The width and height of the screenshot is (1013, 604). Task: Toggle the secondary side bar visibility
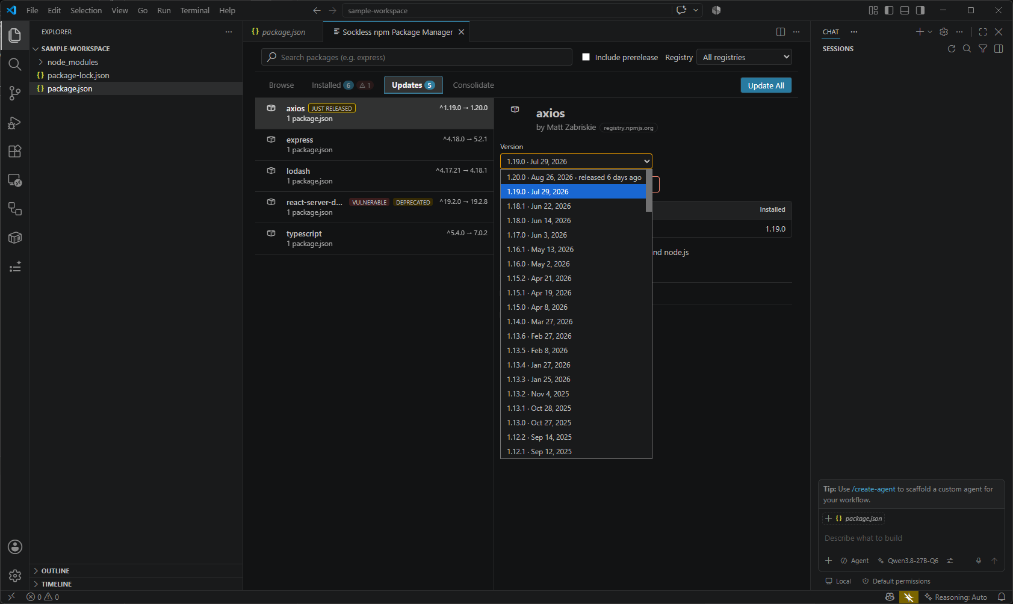coord(920,10)
